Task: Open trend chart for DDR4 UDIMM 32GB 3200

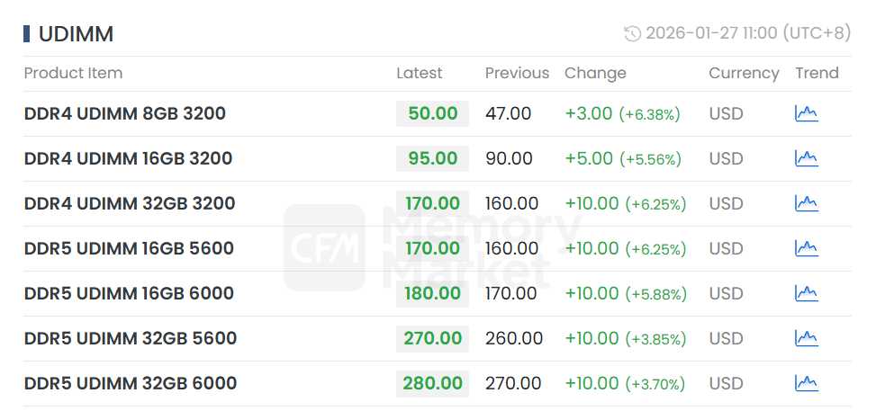Action: coord(806,203)
